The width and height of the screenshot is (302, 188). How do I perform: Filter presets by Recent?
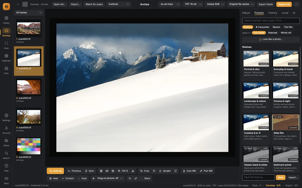[x=276, y=27]
